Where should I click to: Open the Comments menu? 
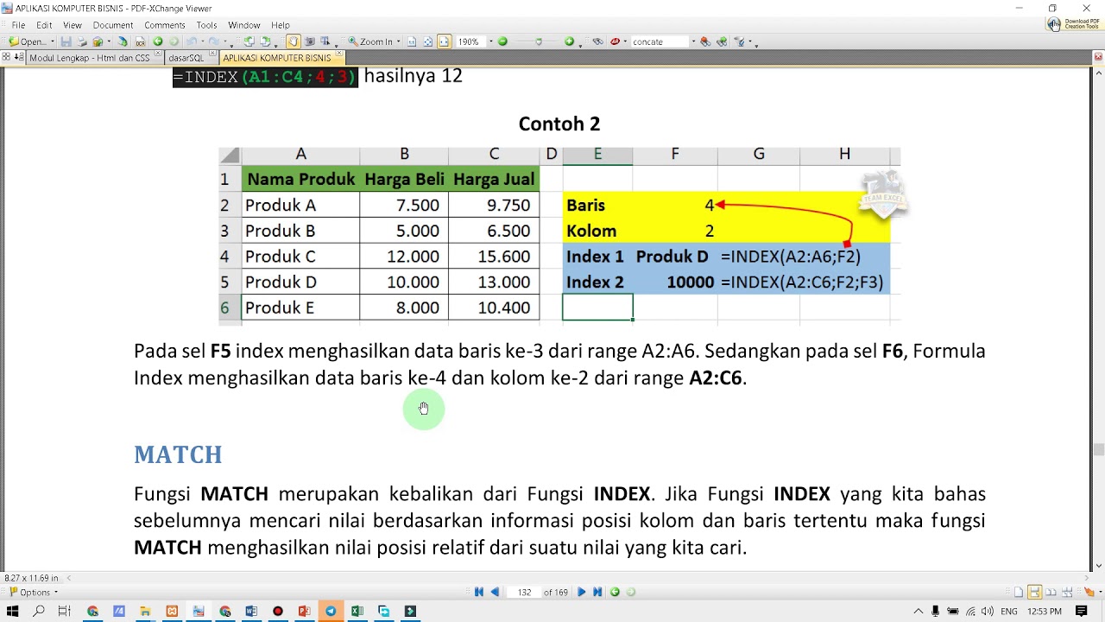point(164,25)
